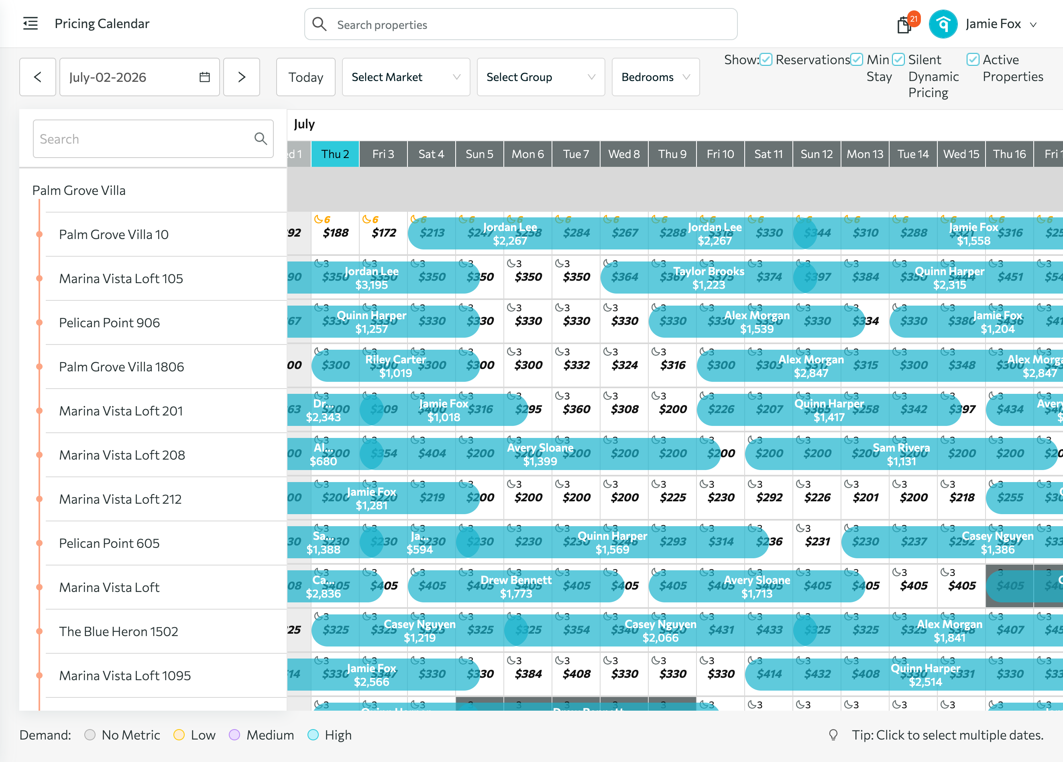Select Pelican Point 906 property
Screen dimensions: 1063x762
(109, 322)
